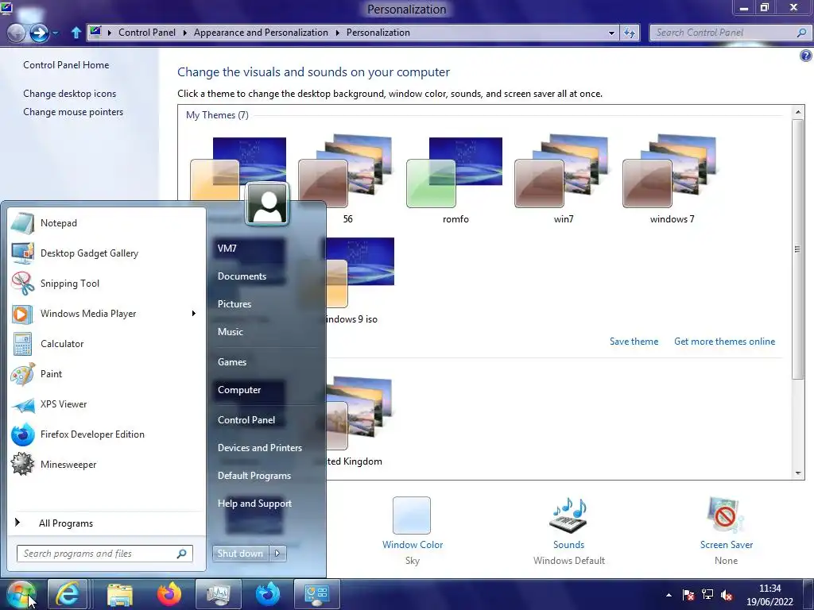Viewport: 814px width, 610px height.
Task: Open Notepad from the Start menu
Action: 107,223
